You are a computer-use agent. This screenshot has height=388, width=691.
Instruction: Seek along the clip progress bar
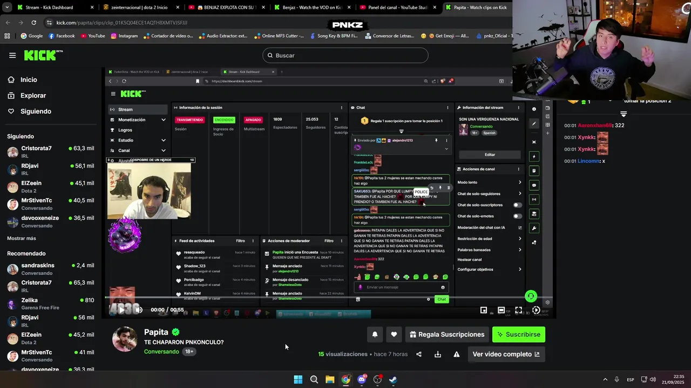click(328, 298)
